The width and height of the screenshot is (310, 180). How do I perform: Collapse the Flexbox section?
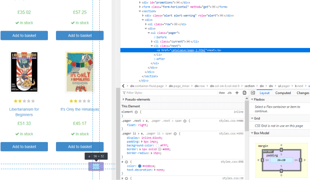click(252, 99)
